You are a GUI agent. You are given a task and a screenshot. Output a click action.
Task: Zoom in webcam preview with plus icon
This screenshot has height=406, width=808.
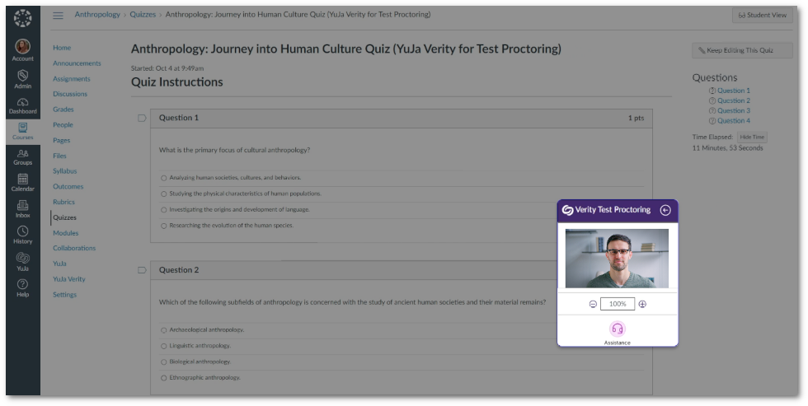(642, 304)
